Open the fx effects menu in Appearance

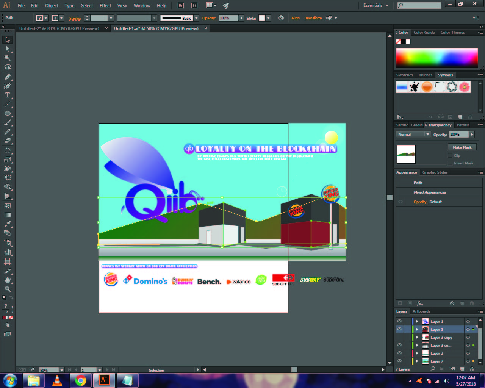coord(420,304)
